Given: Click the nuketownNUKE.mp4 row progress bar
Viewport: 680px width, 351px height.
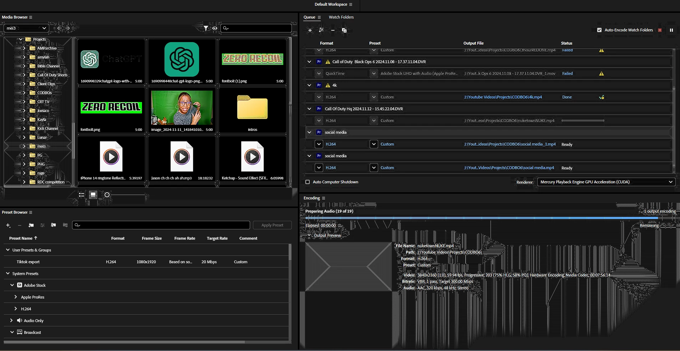Looking at the screenshot, I should [x=583, y=121].
